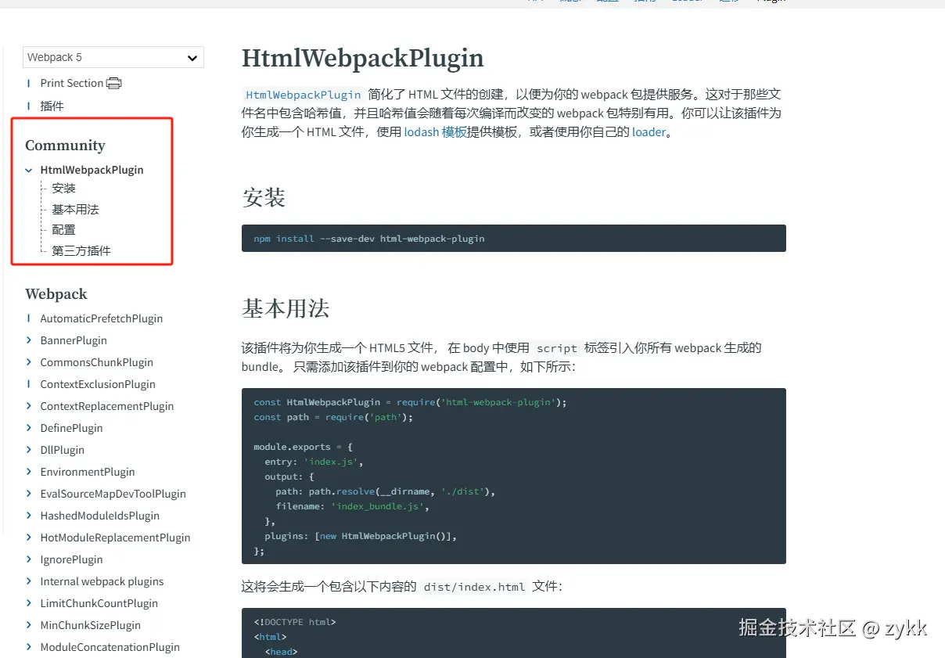Expand the LimitChunkCountPlugin chevron

point(29,603)
